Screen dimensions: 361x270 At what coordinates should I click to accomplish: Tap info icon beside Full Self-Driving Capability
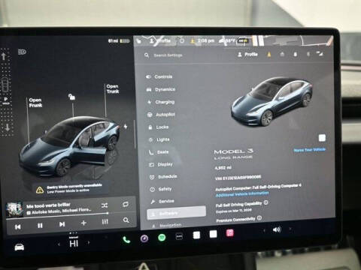click(x=266, y=202)
